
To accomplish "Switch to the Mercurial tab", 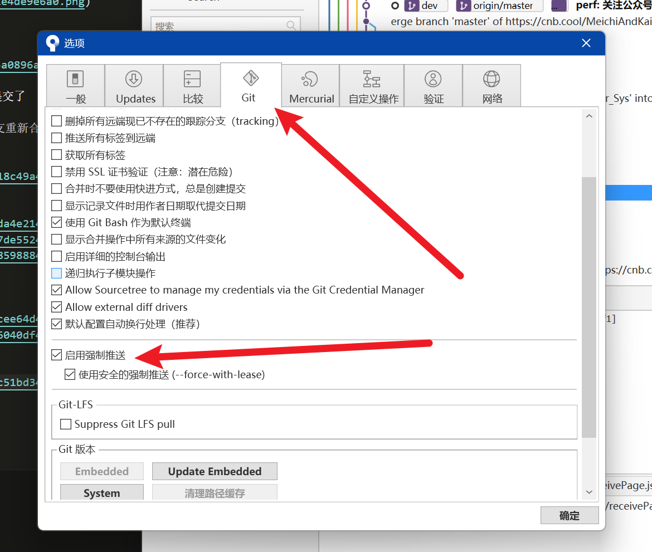I will pos(310,86).
